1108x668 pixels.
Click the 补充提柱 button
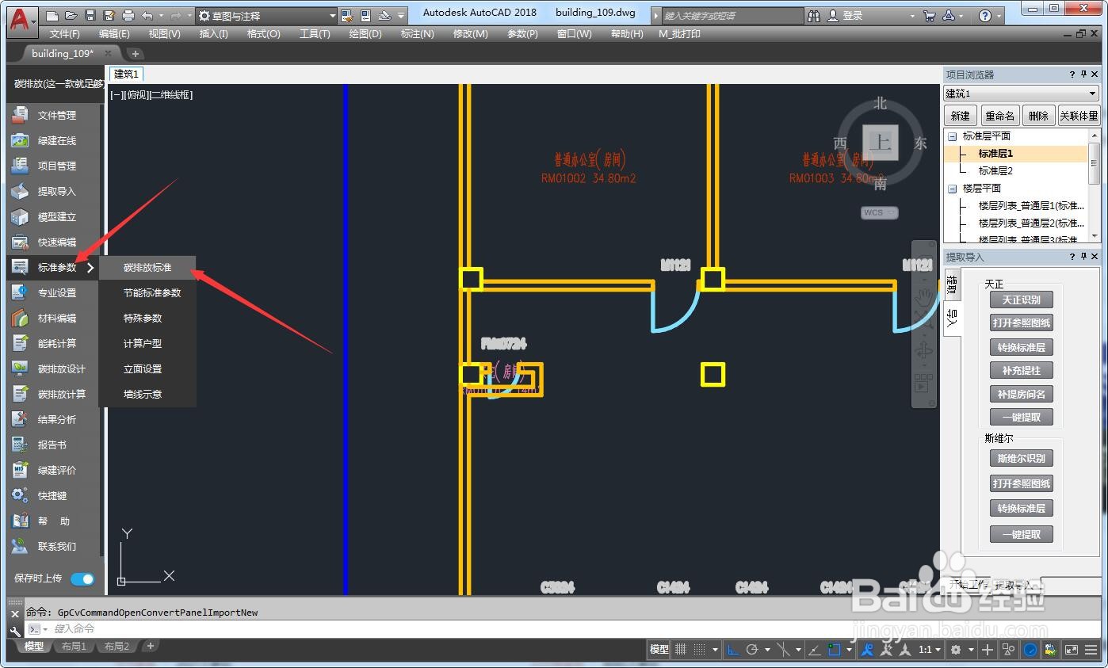pos(1021,370)
